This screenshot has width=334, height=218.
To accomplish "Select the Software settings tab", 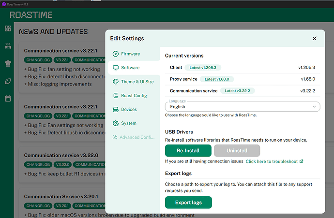I will [x=134, y=68].
